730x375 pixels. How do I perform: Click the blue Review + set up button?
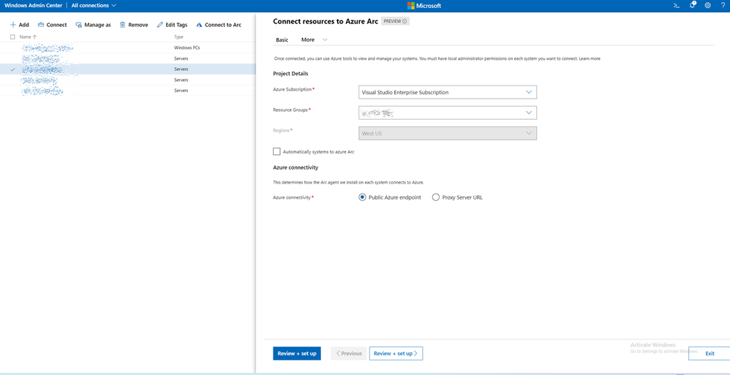(x=296, y=354)
